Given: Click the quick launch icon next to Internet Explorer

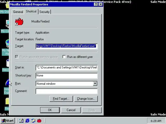Looking at the screenshot, I should 33,121.
